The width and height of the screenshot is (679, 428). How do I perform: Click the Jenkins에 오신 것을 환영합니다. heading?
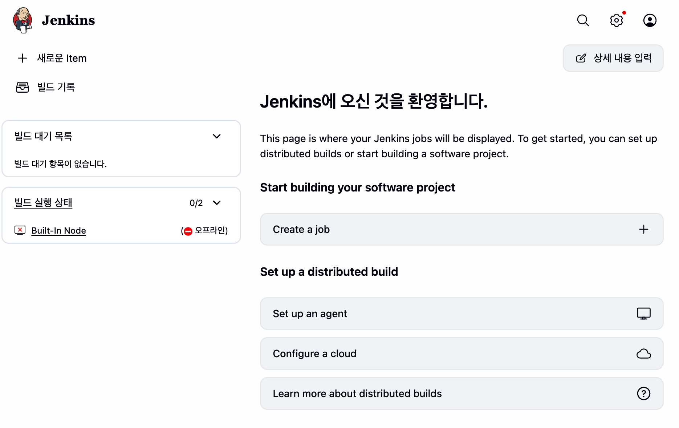tap(374, 101)
